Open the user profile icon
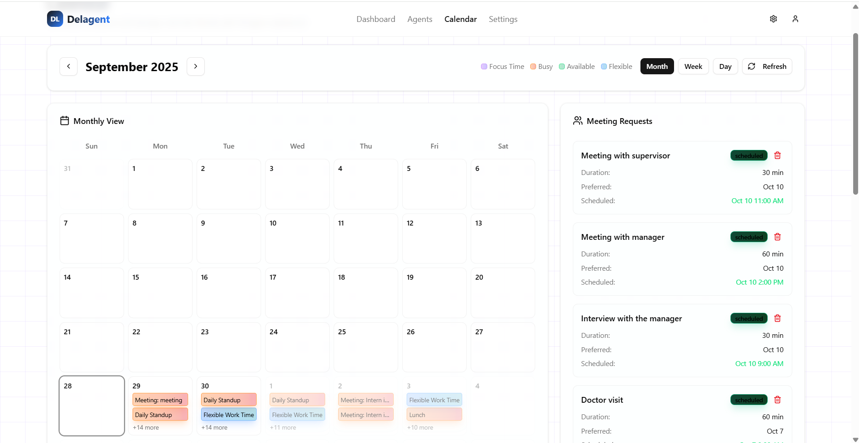This screenshot has height=443, width=859. coord(795,19)
